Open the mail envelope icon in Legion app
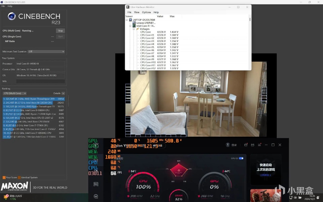The height and width of the screenshot is (202, 323). pyautogui.click(x=253, y=145)
